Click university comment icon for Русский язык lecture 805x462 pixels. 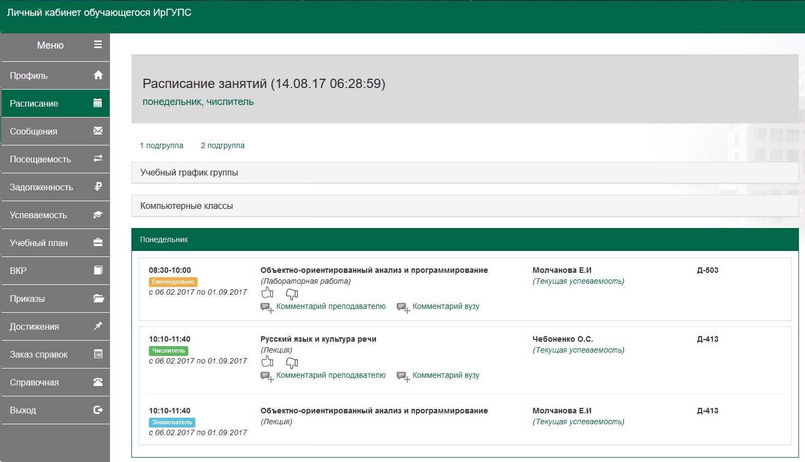[x=403, y=376]
